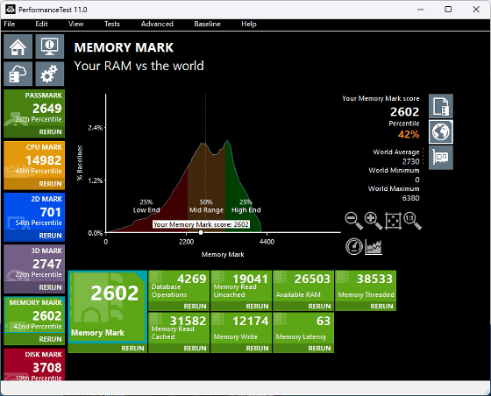Click the 'High End' chart label
Screen dimensions: 491x396
pos(245,210)
